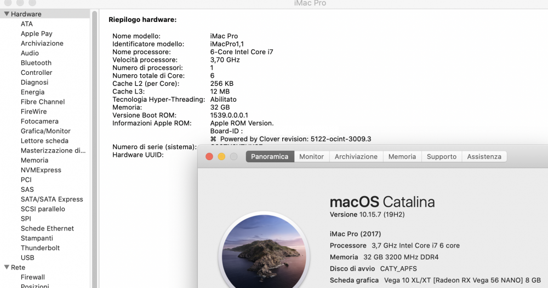Viewport: 548px width, 288px height.
Task: Click the 6-Core Intel Core i7 value
Action: click(242, 52)
